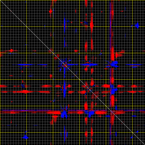The height and width of the screenshot is (145, 145).
Task: Select the tall red vertical streak crossing the top yellow line
Action: tap(92, 23)
